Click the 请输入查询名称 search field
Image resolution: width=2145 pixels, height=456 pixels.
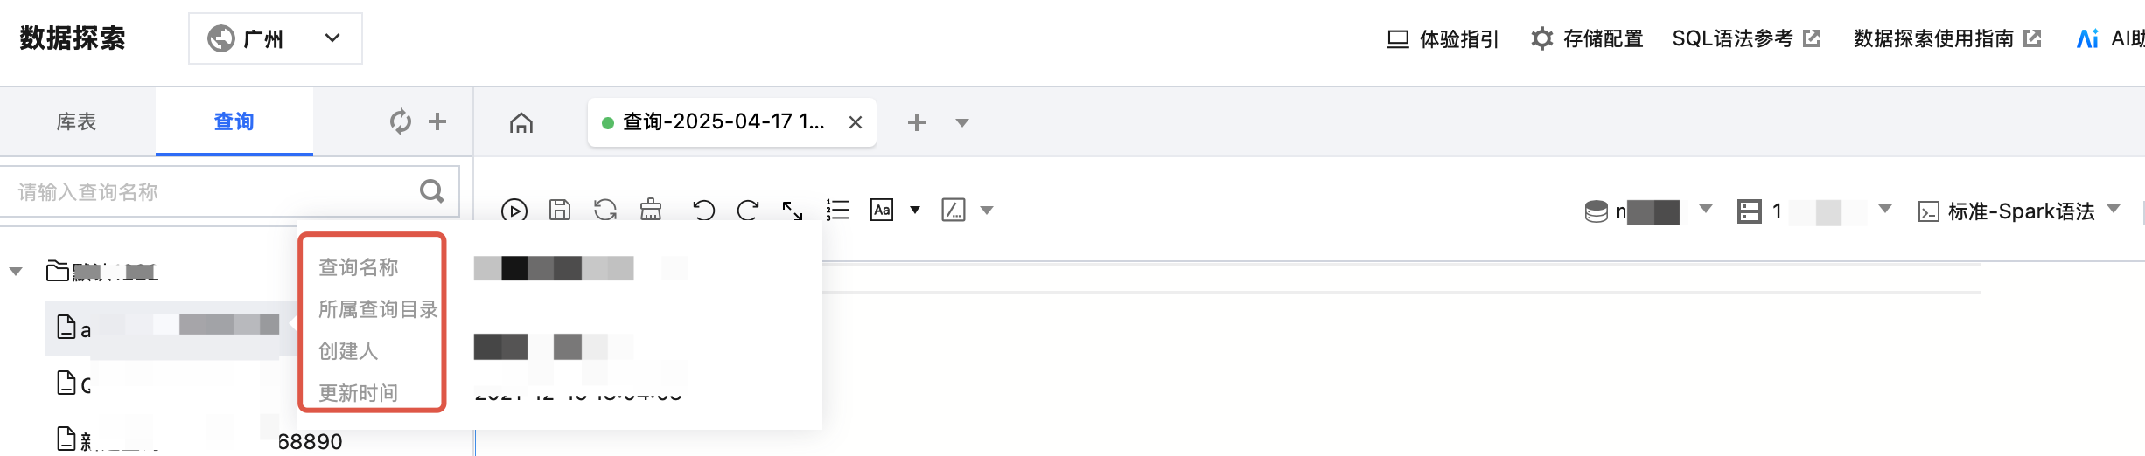(229, 191)
